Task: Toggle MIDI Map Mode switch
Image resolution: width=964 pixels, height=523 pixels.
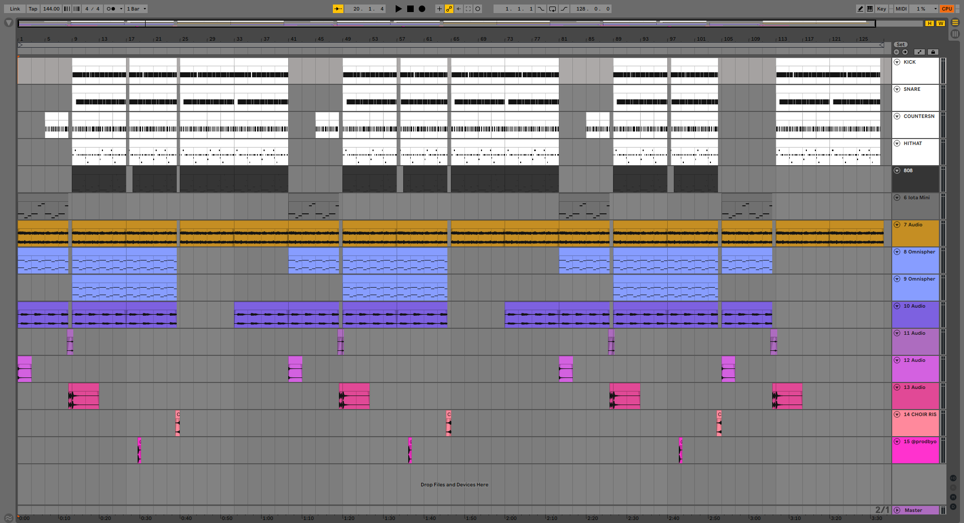Action: [x=901, y=9]
